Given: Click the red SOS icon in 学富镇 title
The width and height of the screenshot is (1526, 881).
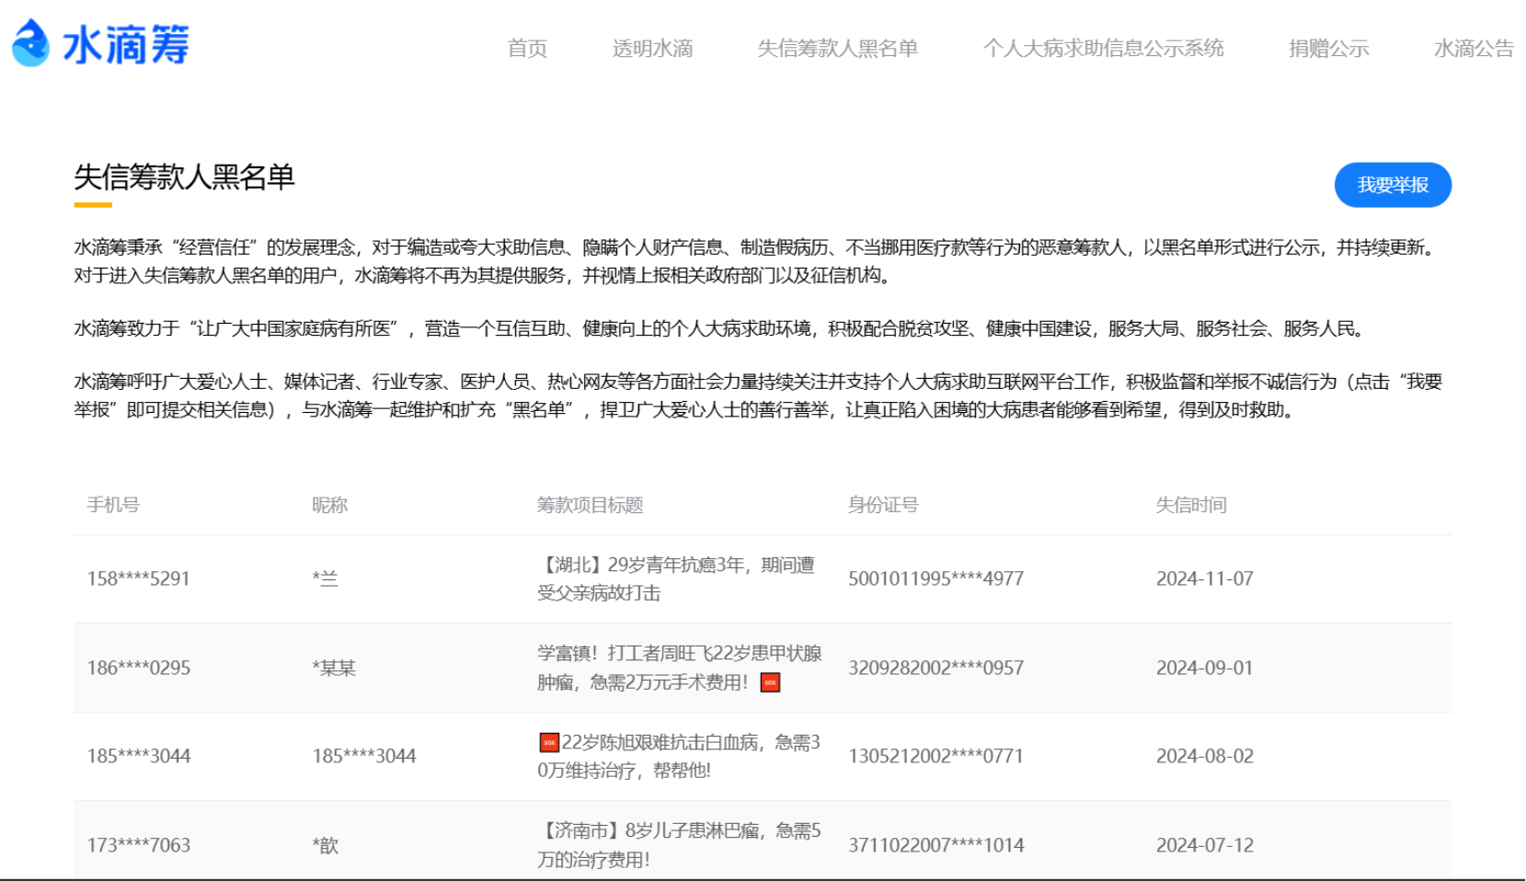Looking at the screenshot, I should (771, 682).
